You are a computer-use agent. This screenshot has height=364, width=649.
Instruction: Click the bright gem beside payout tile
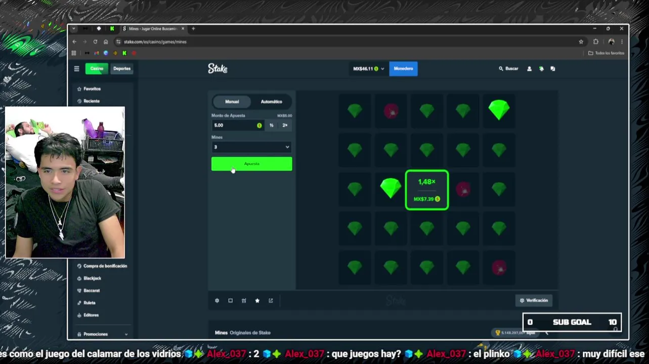[391, 189]
